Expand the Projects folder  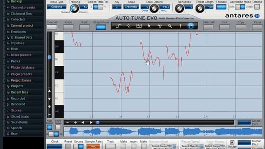tap(17, 86)
